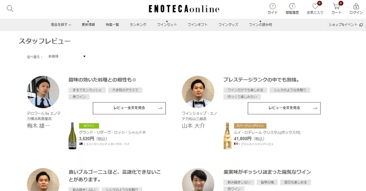
Task: Open ルイ・ロデレール クリスタル product link
Action: tap(267, 132)
